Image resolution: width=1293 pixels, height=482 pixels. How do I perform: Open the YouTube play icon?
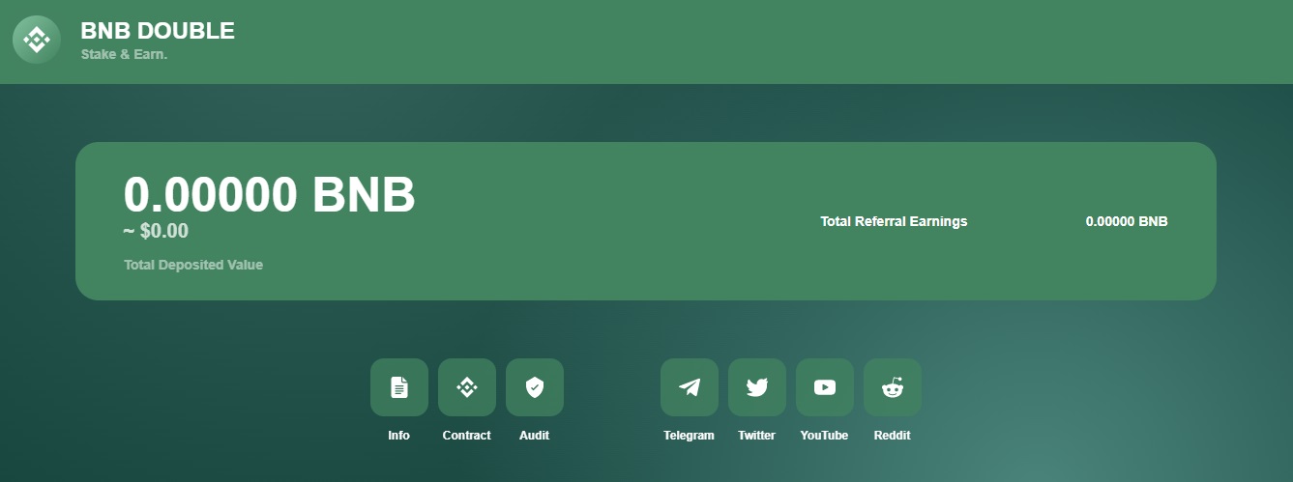click(x=825, y=387)
